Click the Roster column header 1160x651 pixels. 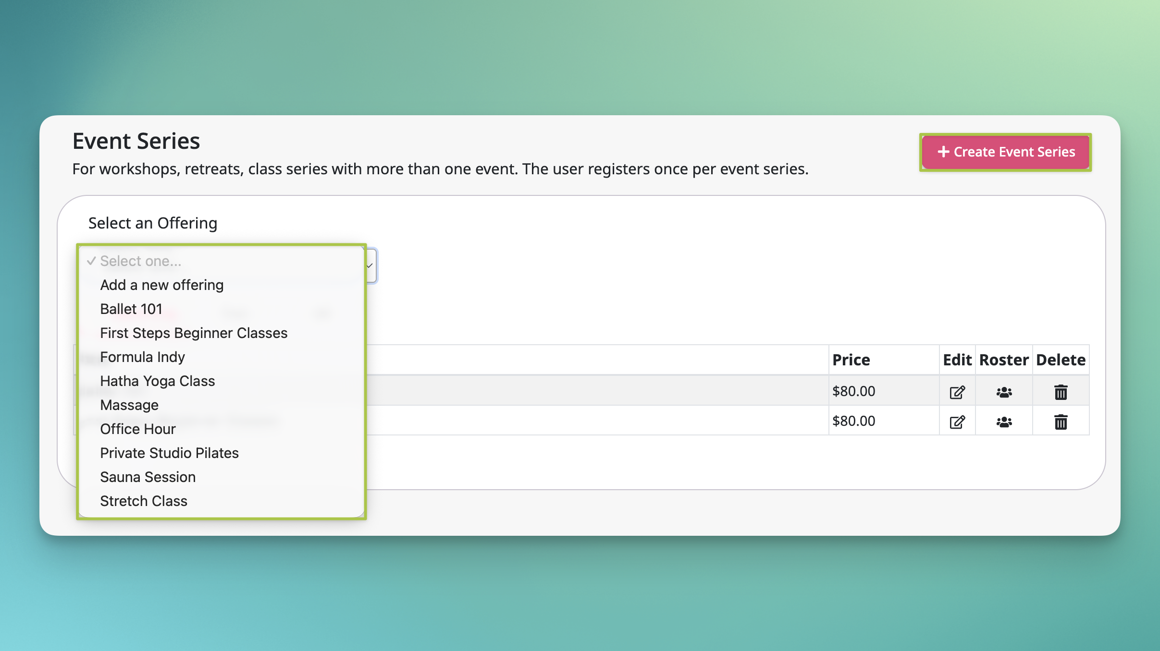(x=1004, y=360)
